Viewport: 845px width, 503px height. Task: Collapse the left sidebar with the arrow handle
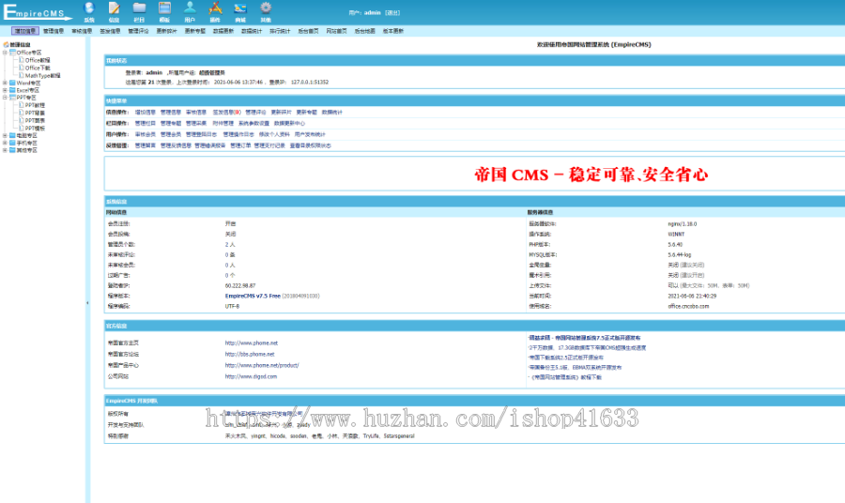(x=87, y=303)
